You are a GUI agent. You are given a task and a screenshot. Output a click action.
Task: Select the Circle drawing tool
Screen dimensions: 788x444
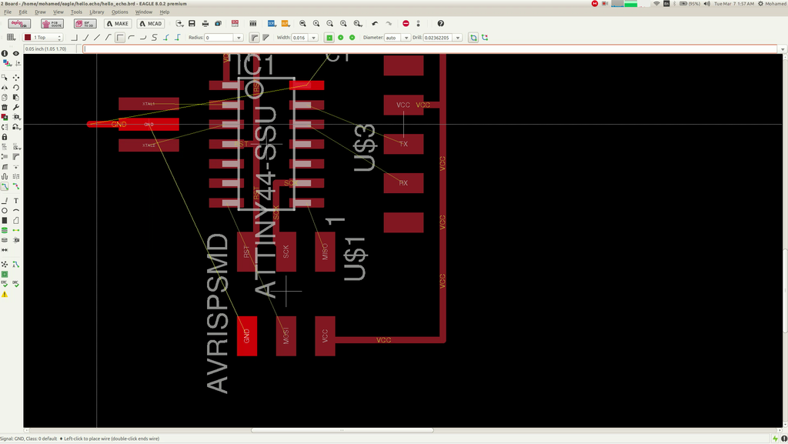pos(5,210)
